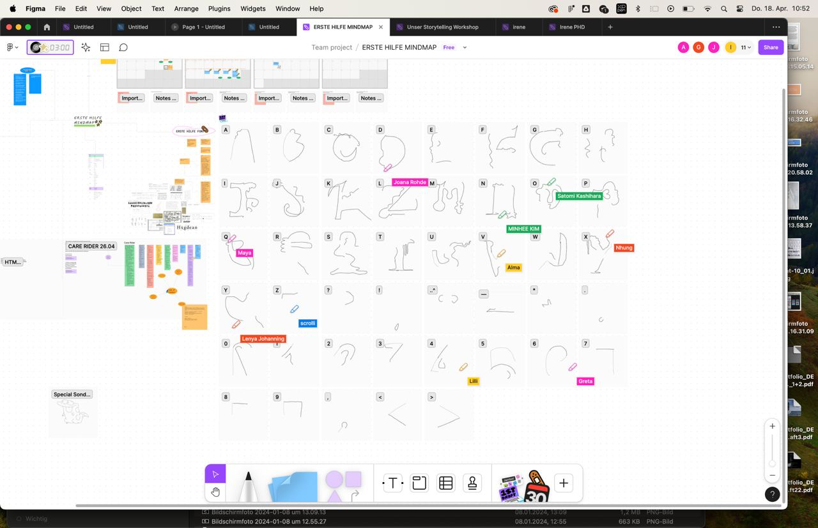Zoom in with the plus button
This screenshot has height=528, width=818.
[x=772, y=426]
